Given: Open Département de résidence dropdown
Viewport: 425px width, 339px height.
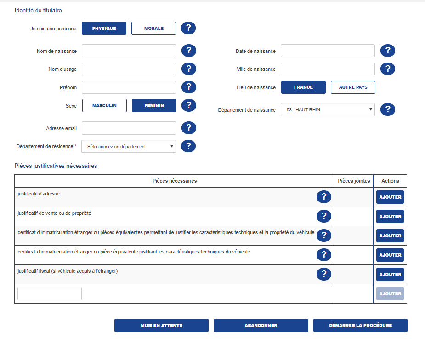Looking at the screenshot, I should (129, 146).
